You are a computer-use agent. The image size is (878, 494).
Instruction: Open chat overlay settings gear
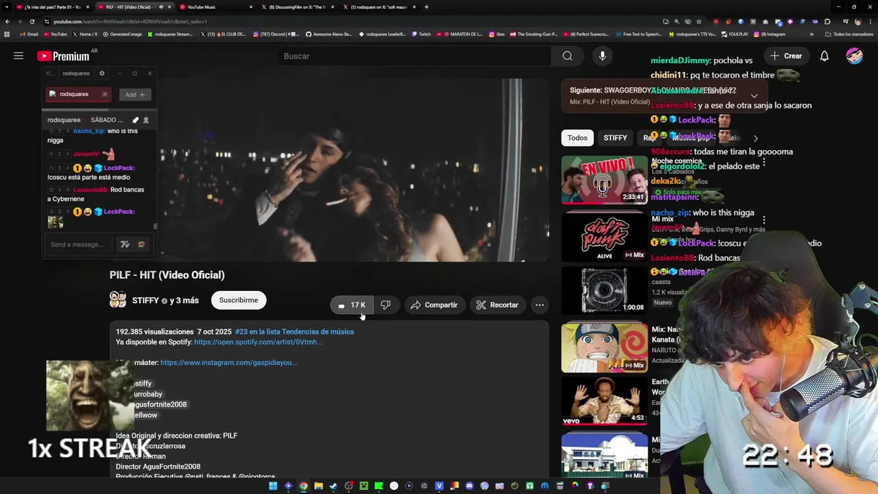pos(102,73)
